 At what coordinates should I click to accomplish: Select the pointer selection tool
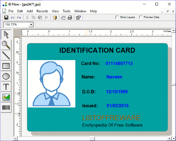click(6, 34)
